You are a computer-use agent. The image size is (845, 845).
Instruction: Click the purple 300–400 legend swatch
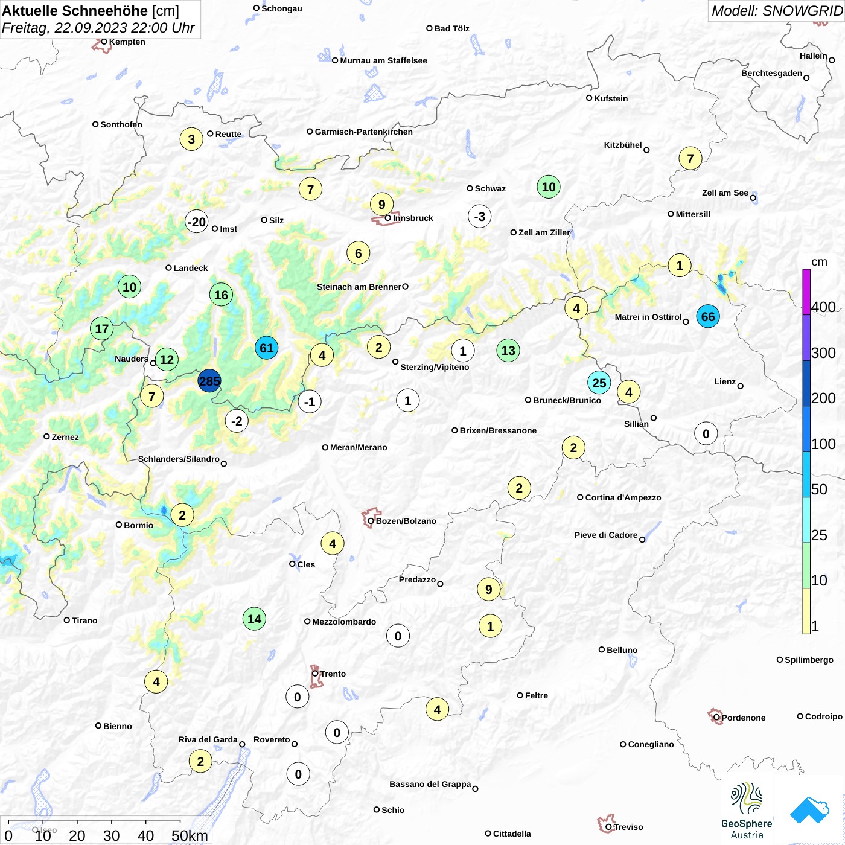pyautogui.click(x=806, y=337)
